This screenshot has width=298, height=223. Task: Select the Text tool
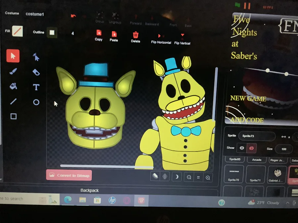tap(36, 87)
